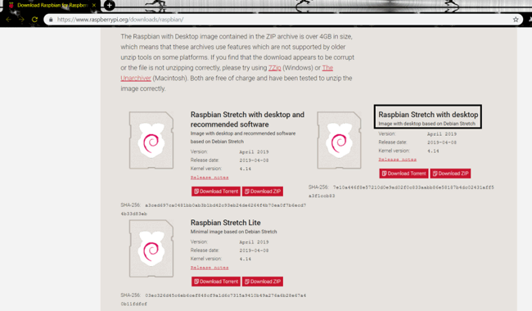Reload the page with the refresh icon
The image size is (532, 311).
[34, 20]
